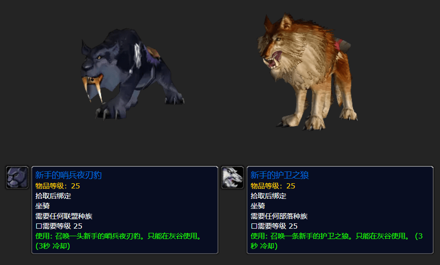Click the panther's green 使用 description text

pyautogui.click(x=119, y=241)
